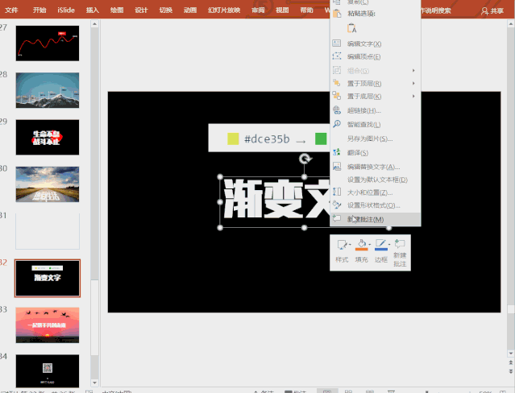This screenshot has width=515, height=393.
Task: Select slide 32 渐变文字 thumbnail
Action: (x=48, y=279)
